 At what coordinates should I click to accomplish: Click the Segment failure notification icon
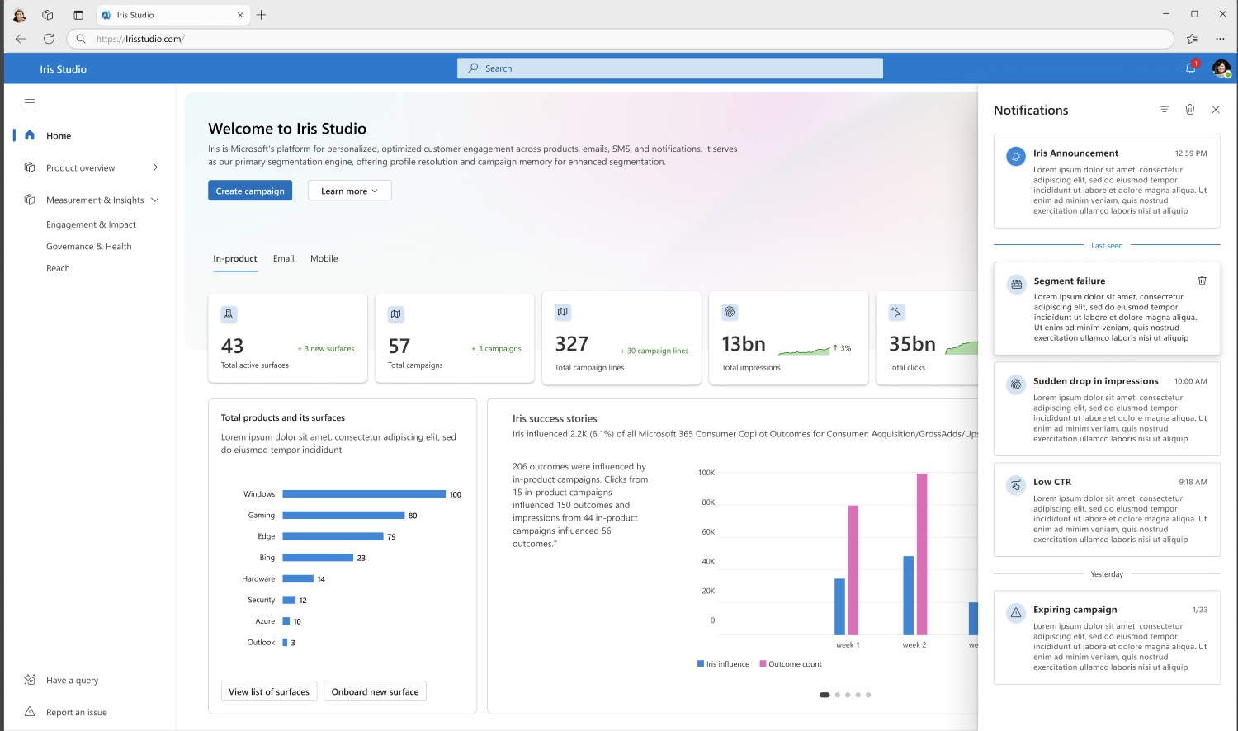click(1016, 284)
